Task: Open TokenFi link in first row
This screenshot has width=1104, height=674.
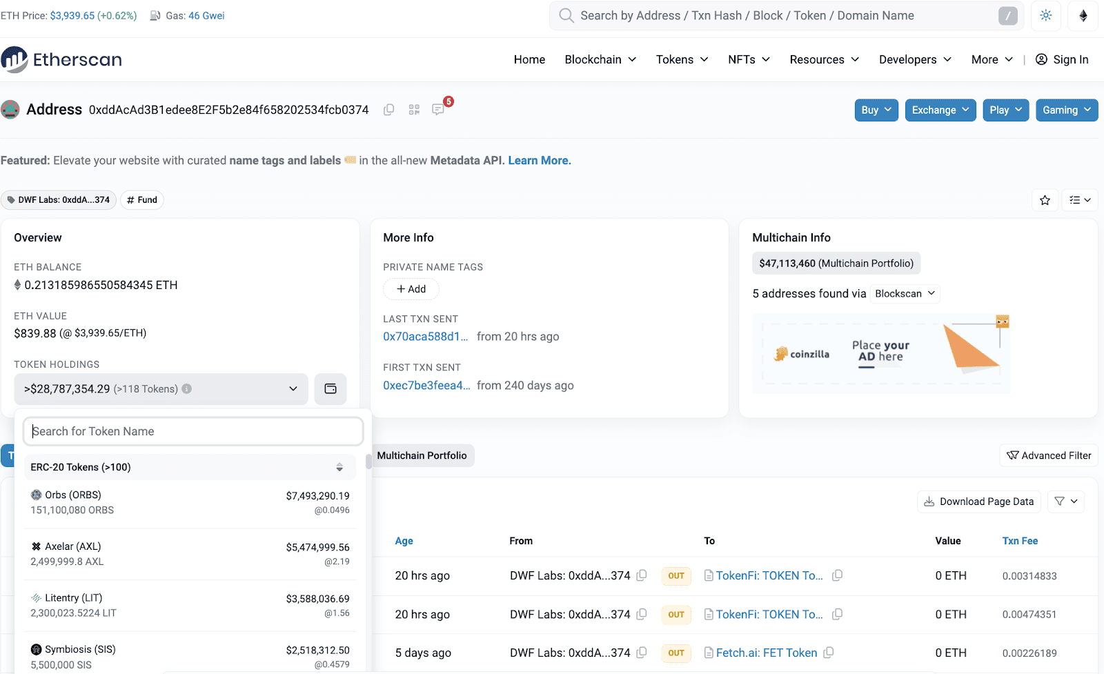Action: pos(769,575)
